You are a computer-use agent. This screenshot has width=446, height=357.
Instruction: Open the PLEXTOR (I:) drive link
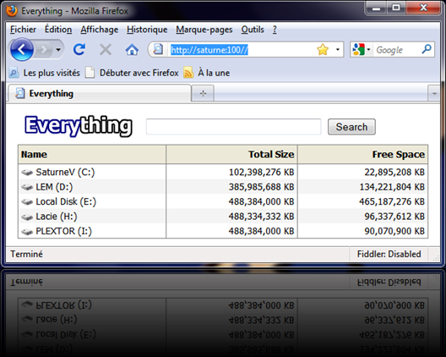pyautogui.click(x=63, y=231)
